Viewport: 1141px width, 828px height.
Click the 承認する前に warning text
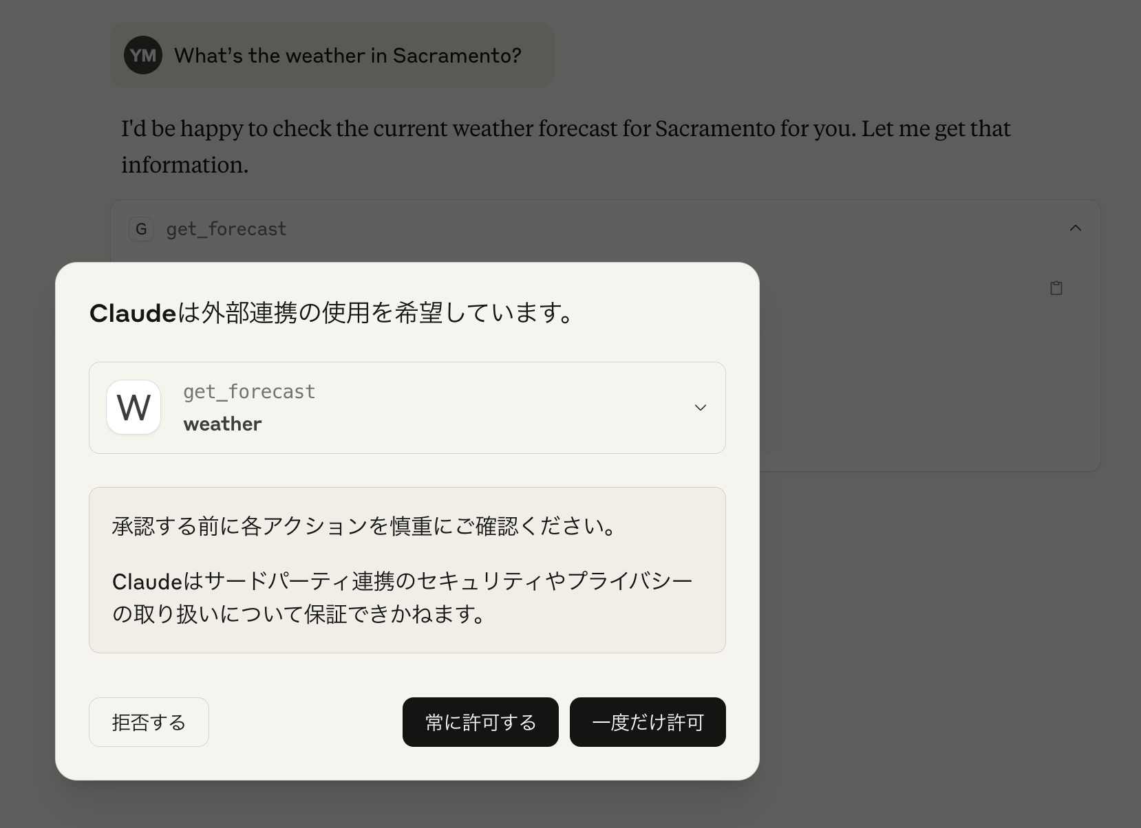click(365, 526)
